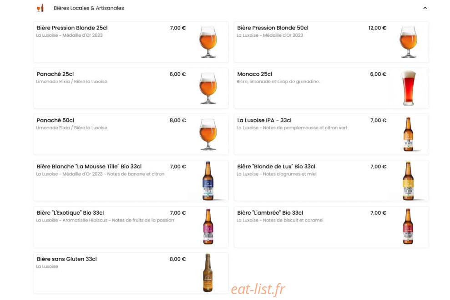Select the Panaché 25cl item title
The image size is (450, 300).
pos(56,74)
